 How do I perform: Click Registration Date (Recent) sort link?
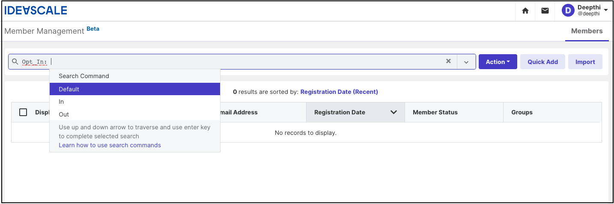[339, 92]
